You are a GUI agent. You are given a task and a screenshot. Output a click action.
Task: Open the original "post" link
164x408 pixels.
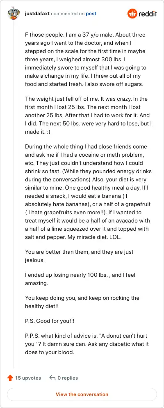click(x=91, y=14)
